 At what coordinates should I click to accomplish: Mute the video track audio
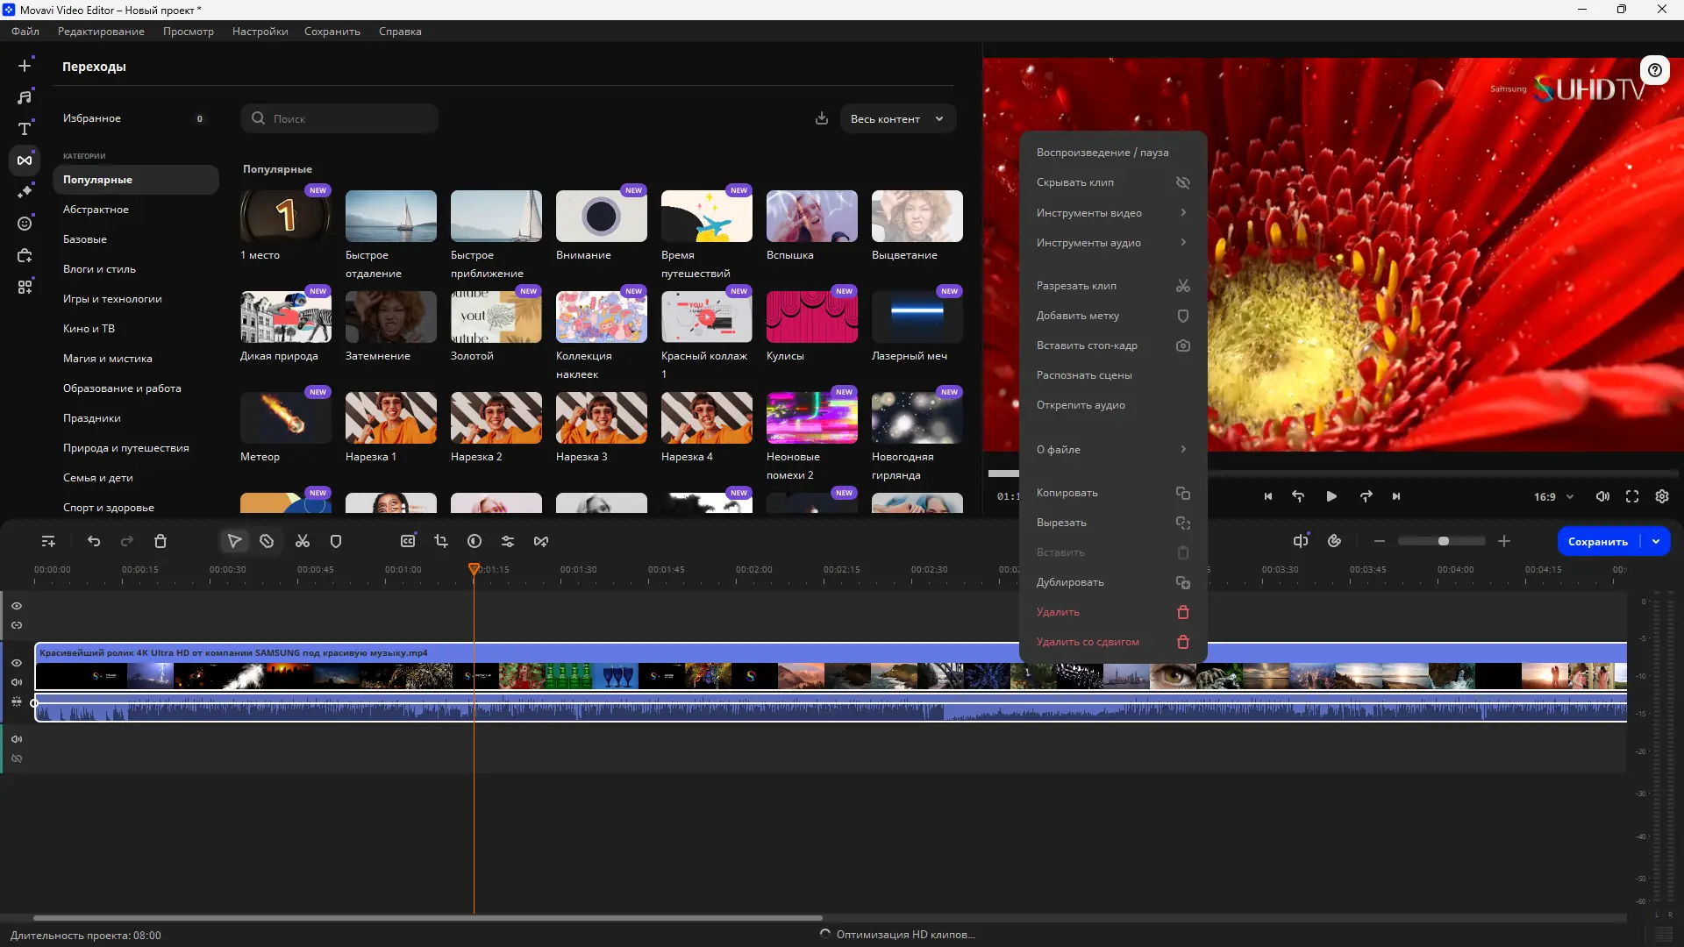[x=17, y=682]
